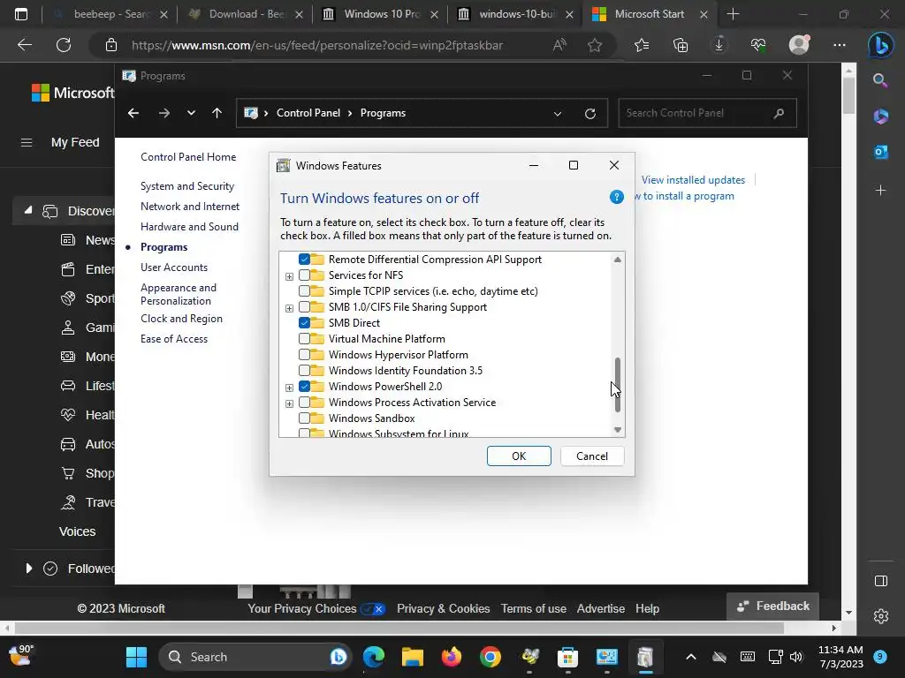
Task: Open Edge Downloads icon
Action: pyautogui.click(x=719, y=45)
